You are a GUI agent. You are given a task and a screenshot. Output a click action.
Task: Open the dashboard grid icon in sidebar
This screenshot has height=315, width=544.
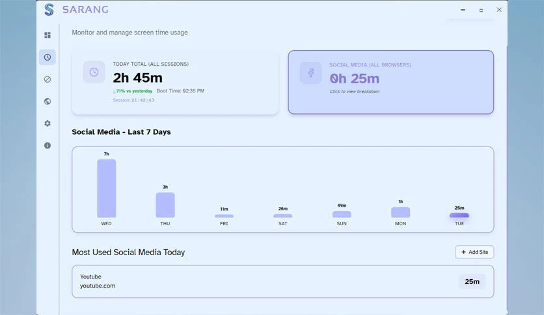(x=48, y=35)
